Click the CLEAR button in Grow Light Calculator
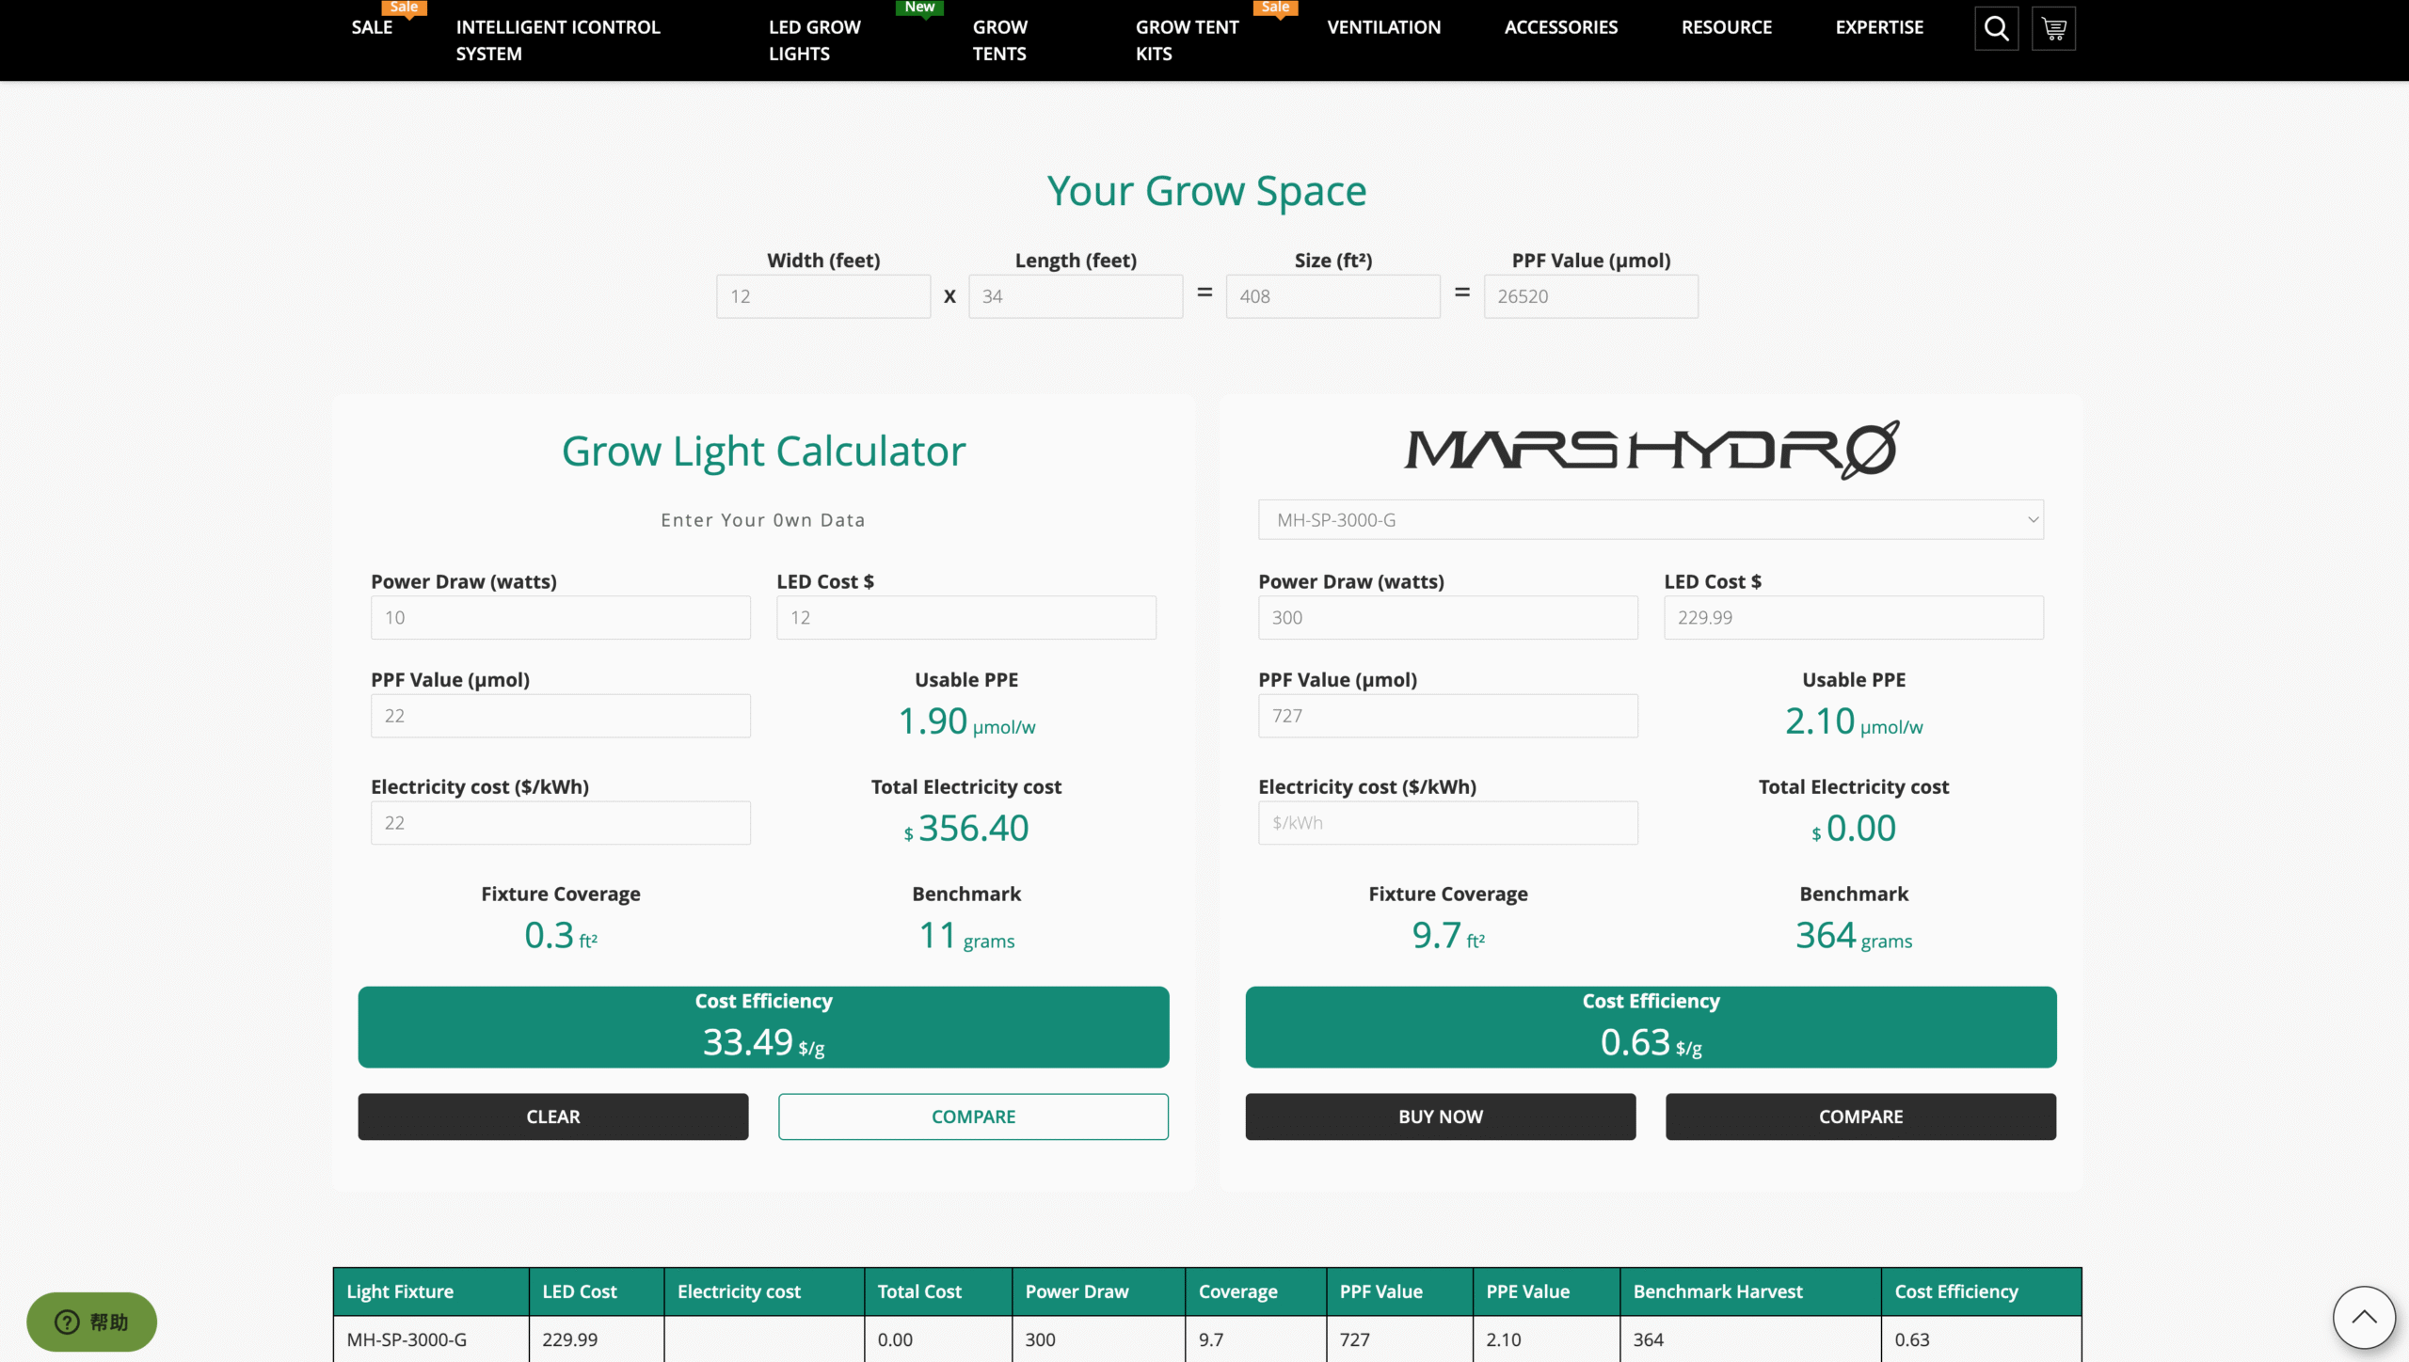This screenshot has height=1362, width=2409. pyautogui.click(x=552, y=1117)
